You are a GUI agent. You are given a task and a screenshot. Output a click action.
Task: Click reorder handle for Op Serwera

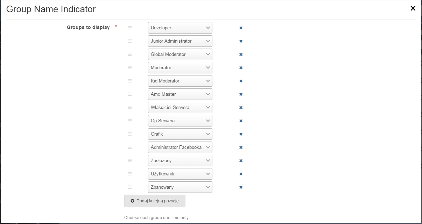click(129, 121)
